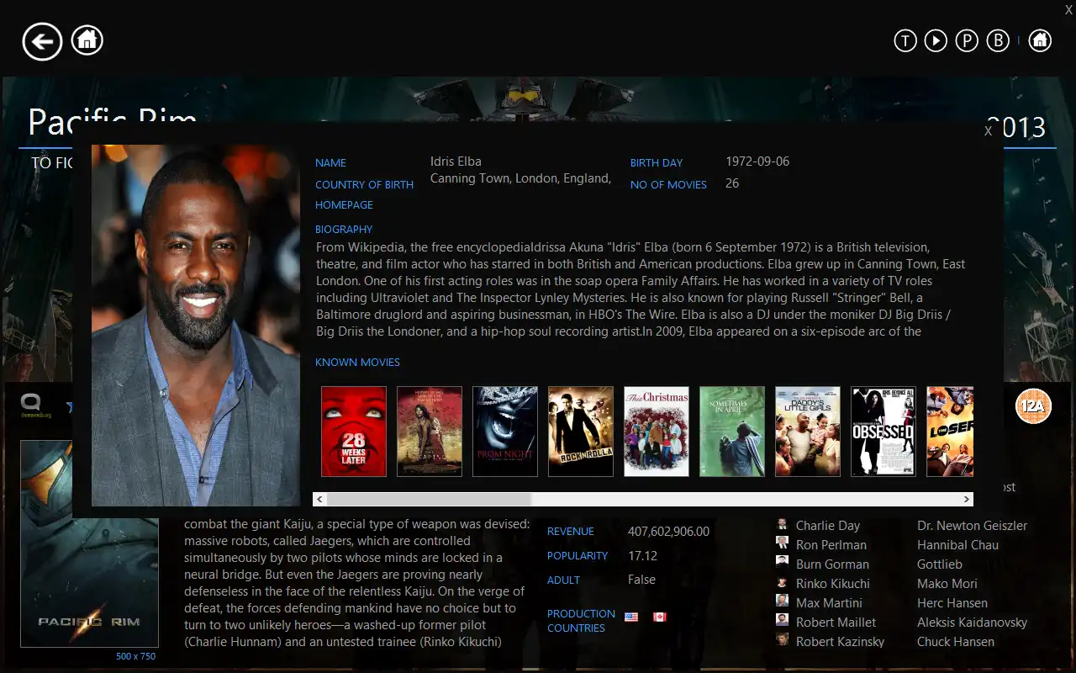Click the Idris Elba name value

[456, 162]
